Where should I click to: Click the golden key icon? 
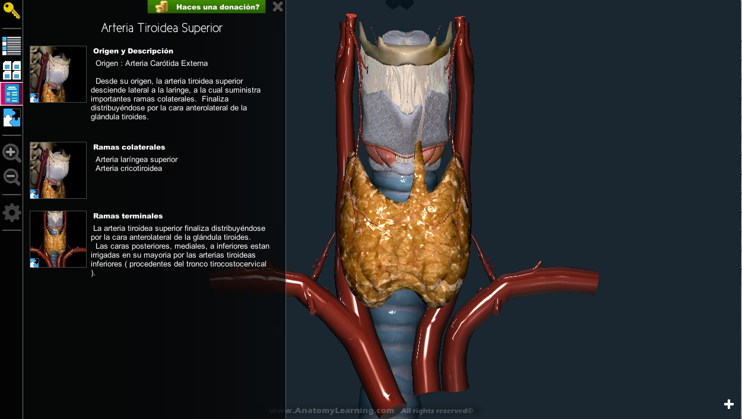tap(11, 10)
